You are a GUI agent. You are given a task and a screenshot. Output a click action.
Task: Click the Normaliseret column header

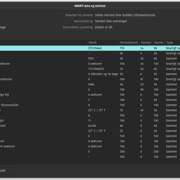pyautogui.click(x=129, y=42)
